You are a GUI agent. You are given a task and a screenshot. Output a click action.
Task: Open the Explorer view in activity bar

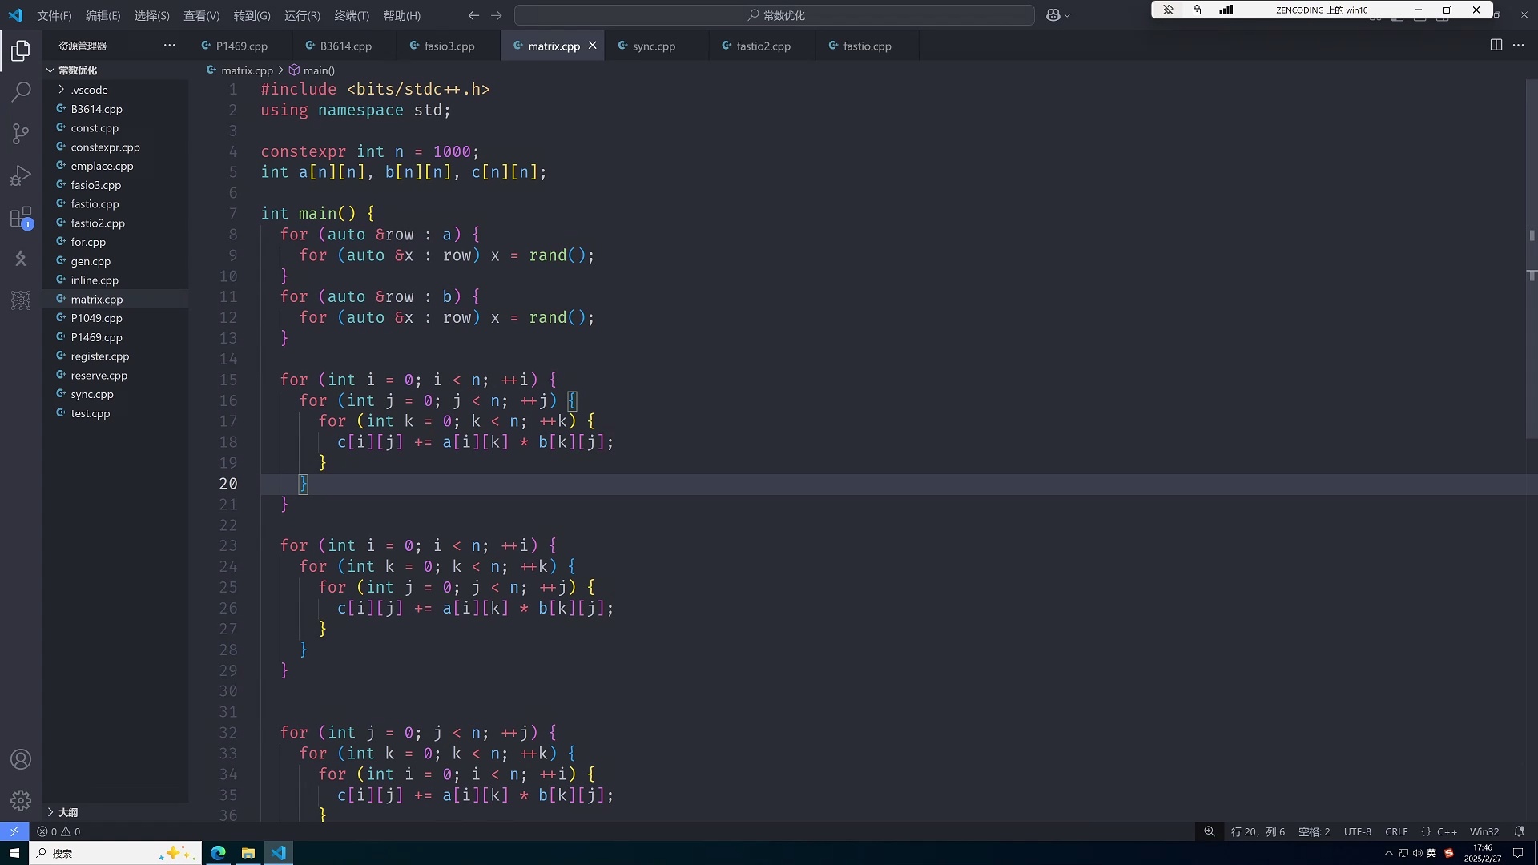21,50
